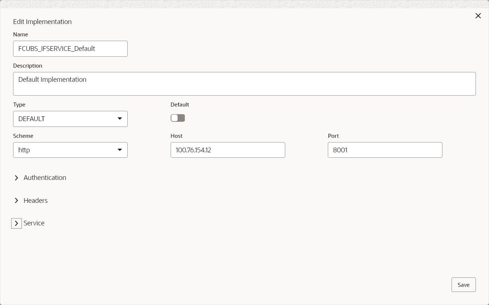The height and width of the screenshot is (305, 489).
Task: Focus the Description text area
Action: 244,84
